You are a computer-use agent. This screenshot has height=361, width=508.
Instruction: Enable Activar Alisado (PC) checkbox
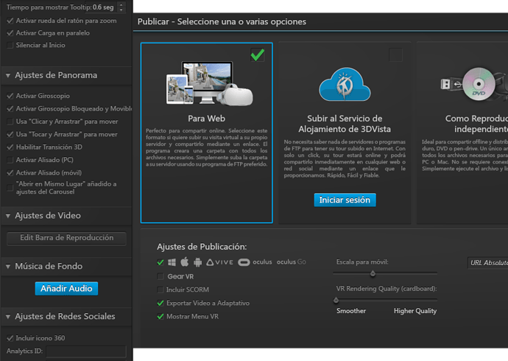click(10, 160)
